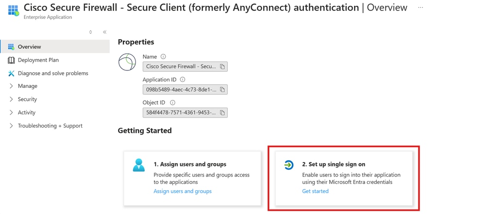Expand the Troubleshooting + Support section
The width and height of the screenshot is (485, 214).
[x=11, y=126]
